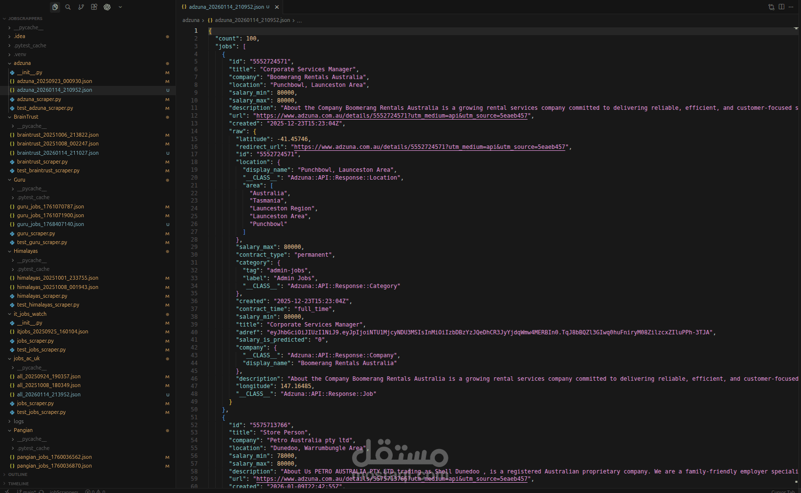Collapse the it_jobs_watch folder

point(30,314)
